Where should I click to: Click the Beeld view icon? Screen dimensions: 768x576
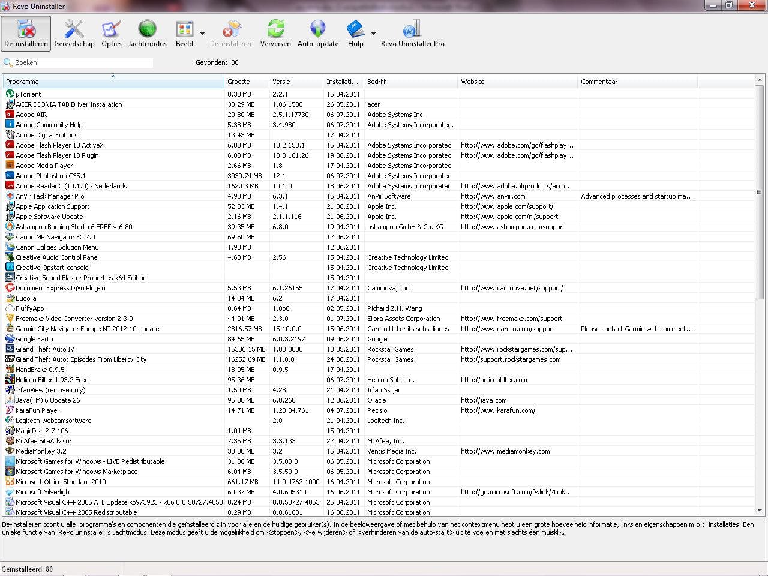(184, 29)
